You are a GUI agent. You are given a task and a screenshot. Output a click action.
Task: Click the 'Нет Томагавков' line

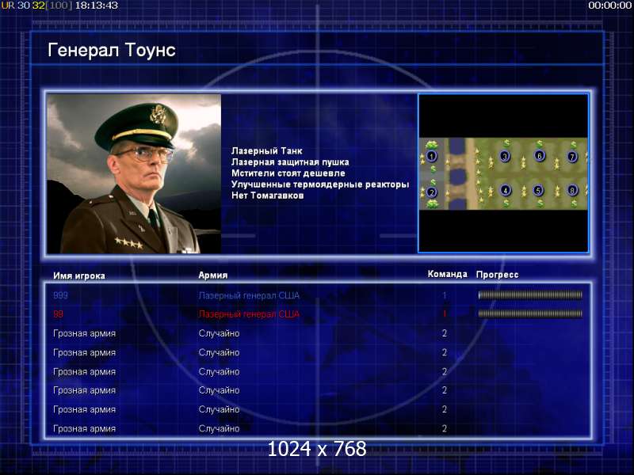tap(267, 196)
